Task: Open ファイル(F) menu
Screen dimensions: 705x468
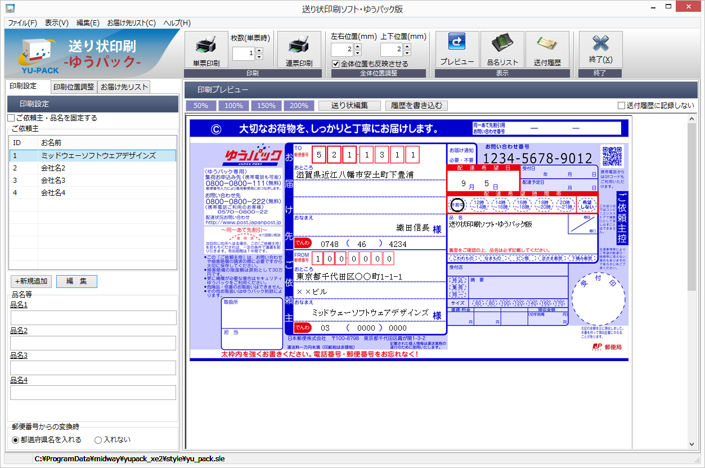Action: 23,23
